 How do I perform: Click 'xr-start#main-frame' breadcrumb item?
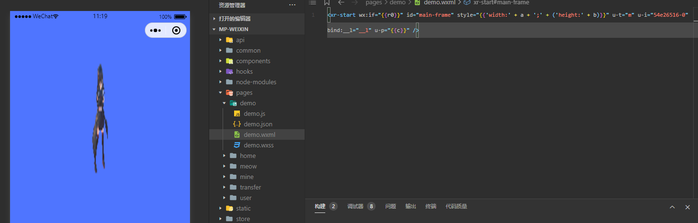point(501,2)
